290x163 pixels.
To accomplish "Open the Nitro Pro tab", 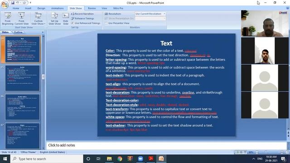I will pos(118,8).
